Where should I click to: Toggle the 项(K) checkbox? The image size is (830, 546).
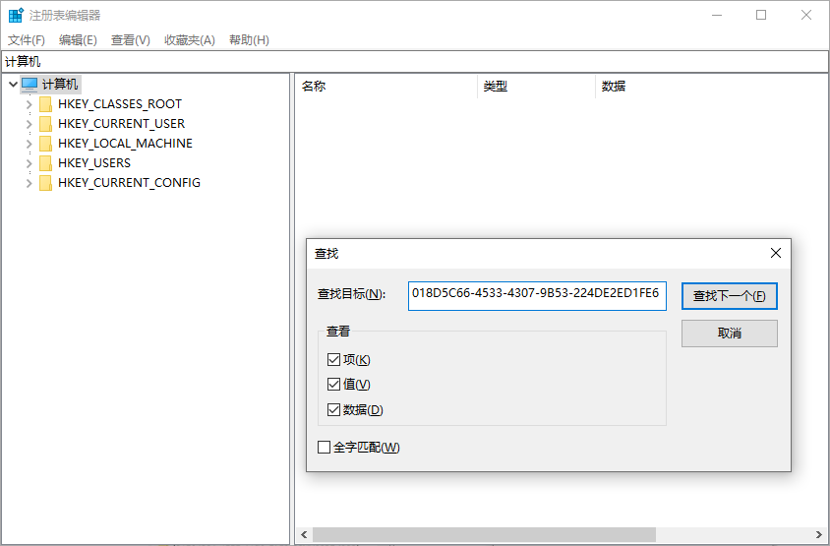[x=333, y=360]
